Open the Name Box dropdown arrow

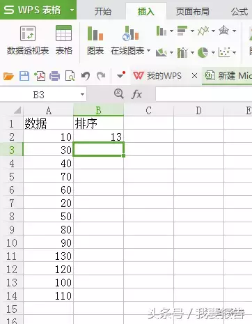click(x=82, y=95)
